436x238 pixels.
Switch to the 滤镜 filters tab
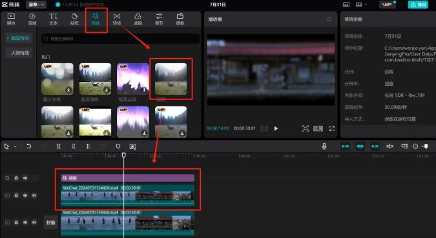point(138,19)
